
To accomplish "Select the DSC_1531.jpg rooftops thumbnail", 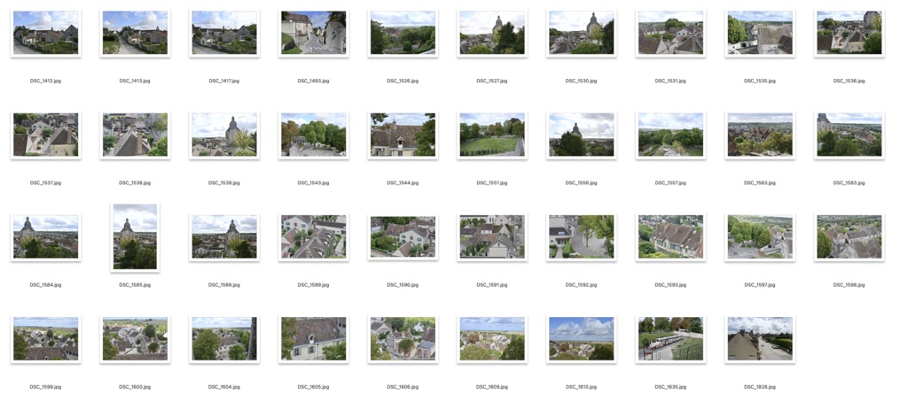I will click(x=670, y=33).
